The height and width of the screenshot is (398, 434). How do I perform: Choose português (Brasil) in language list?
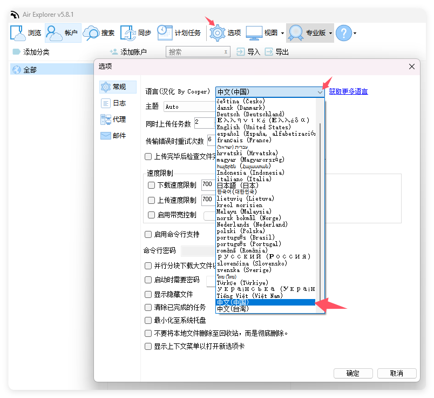pos(266,237)
